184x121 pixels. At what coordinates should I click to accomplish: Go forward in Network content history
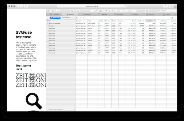[83, 18]
